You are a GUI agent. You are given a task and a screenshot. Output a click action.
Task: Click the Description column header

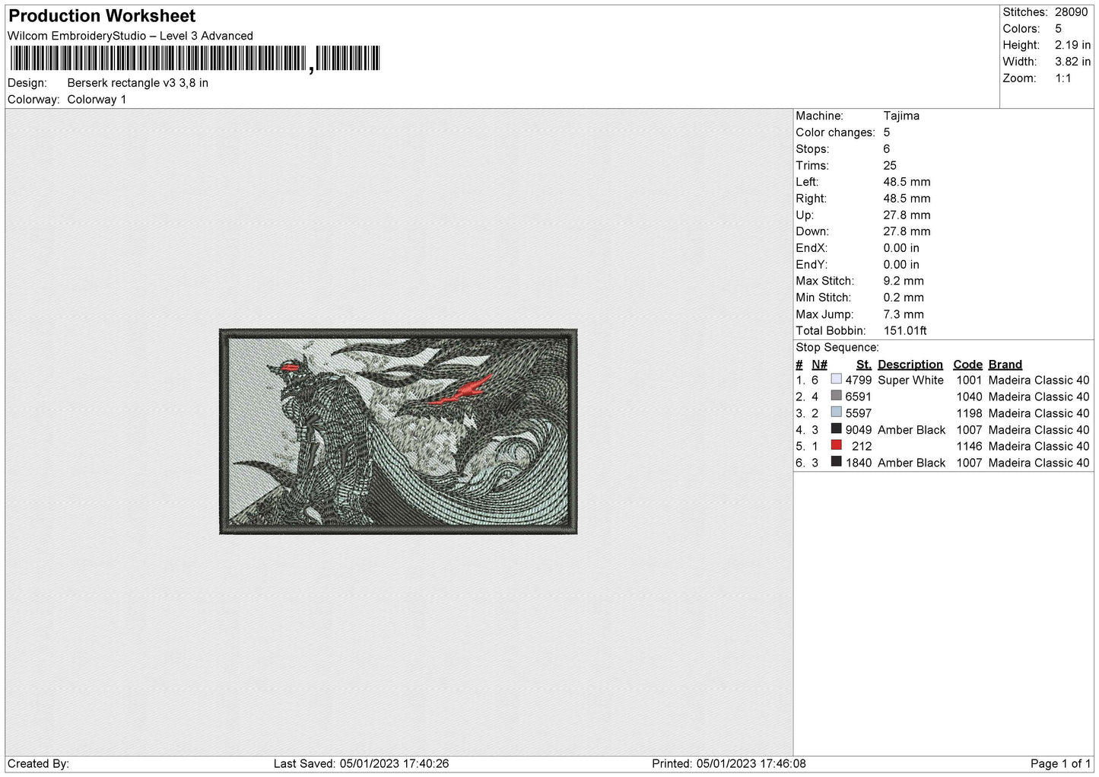[910, 365]
